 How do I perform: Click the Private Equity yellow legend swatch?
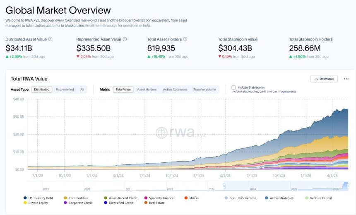[x=25, y=203]
